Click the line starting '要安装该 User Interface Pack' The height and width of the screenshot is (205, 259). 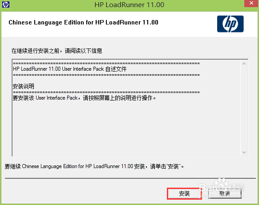coord(84,98)
